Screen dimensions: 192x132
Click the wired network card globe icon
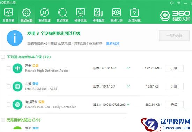coord(17,105)
